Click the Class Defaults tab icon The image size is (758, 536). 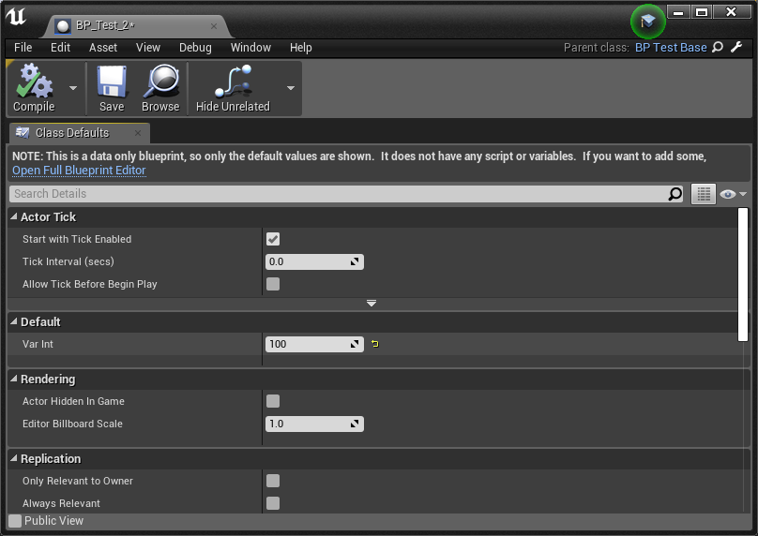[x=23, y=132]
